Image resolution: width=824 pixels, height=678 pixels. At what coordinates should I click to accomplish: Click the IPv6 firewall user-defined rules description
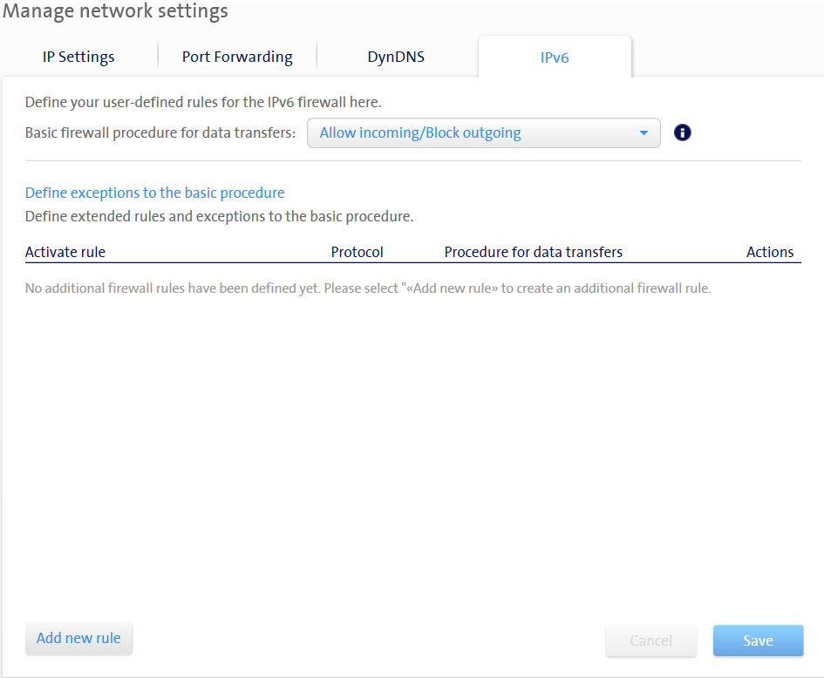coord(203,102)
